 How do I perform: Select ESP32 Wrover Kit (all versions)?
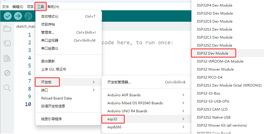[x=228, y=125]
